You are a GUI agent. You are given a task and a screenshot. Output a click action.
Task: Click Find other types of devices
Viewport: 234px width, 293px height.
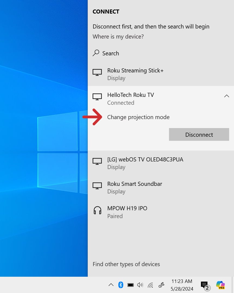126,264
